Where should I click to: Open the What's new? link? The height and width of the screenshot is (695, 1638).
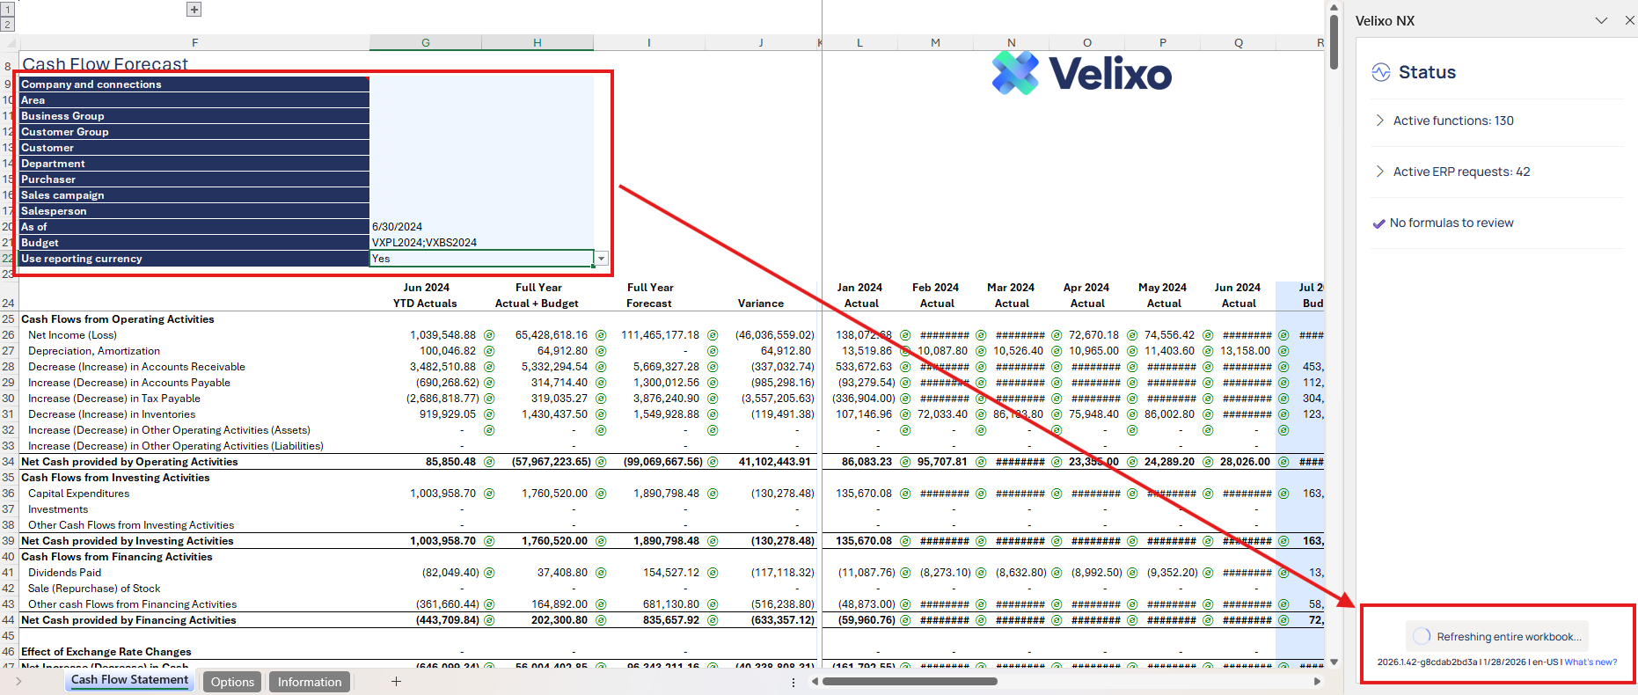[1590, 662]
